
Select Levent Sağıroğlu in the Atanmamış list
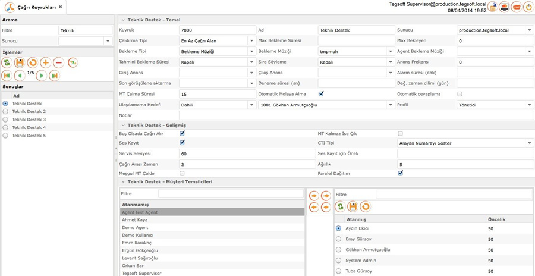pyautogui.click(x=212, y=258)
